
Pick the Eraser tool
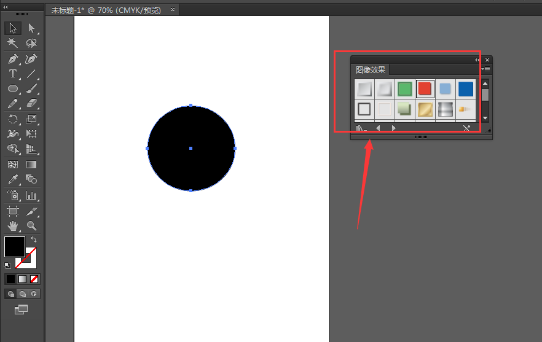[x=31, y=103]
